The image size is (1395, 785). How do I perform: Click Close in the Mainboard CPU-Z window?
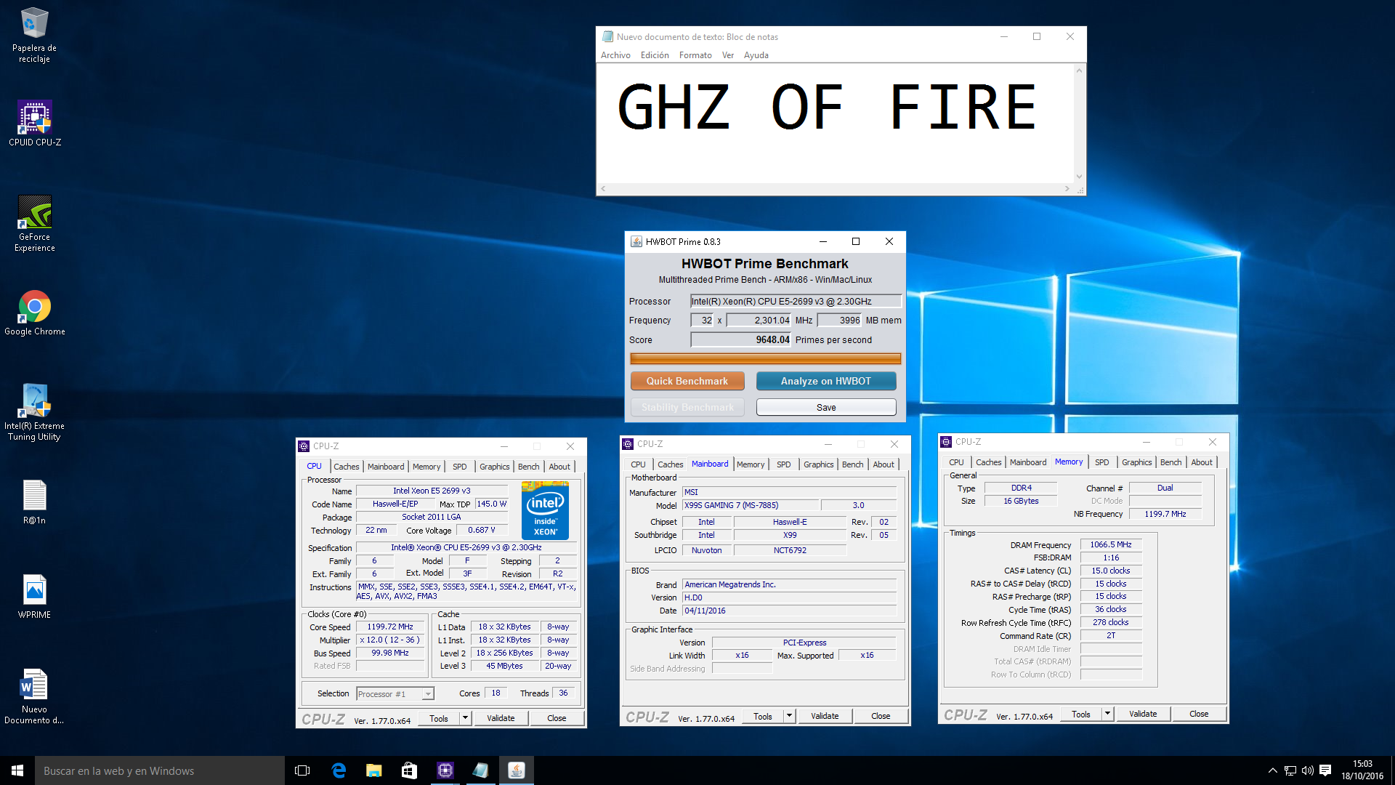point(881,716)
